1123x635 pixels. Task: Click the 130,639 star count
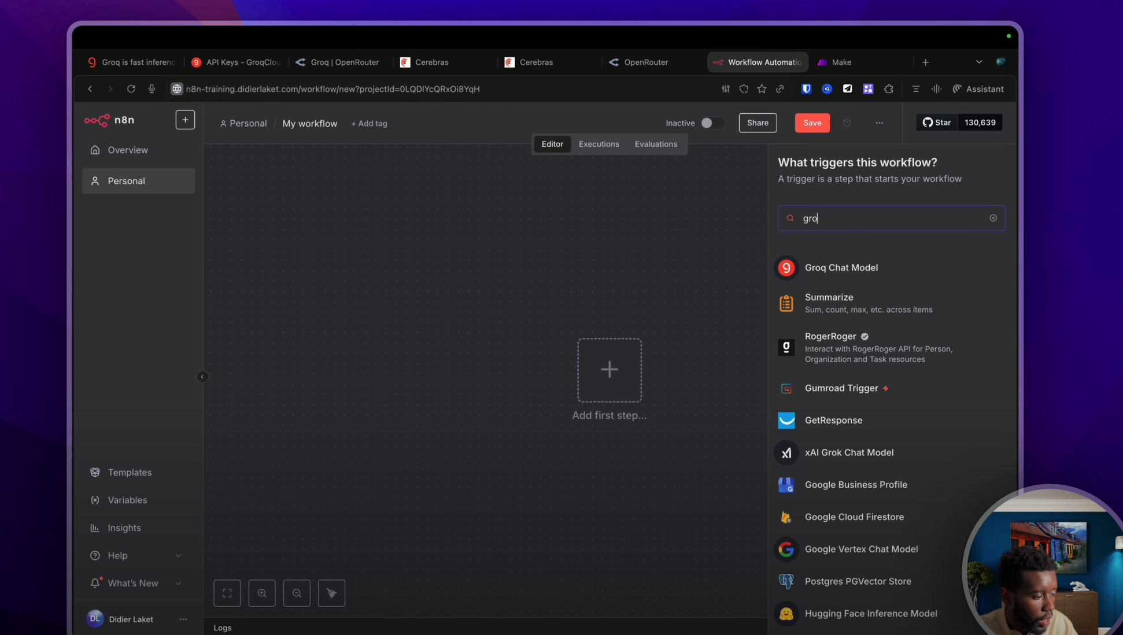pos(980,122)
